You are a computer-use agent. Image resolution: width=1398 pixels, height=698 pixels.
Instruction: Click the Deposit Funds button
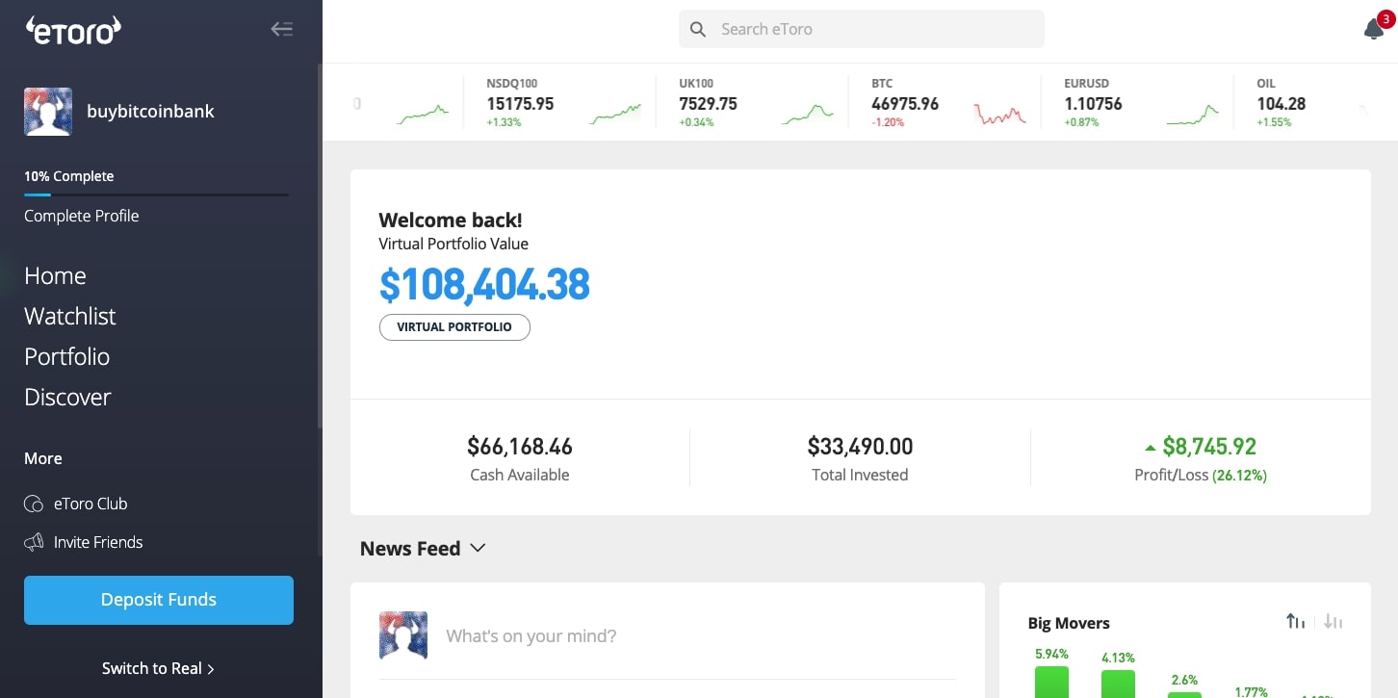(159, 600)
